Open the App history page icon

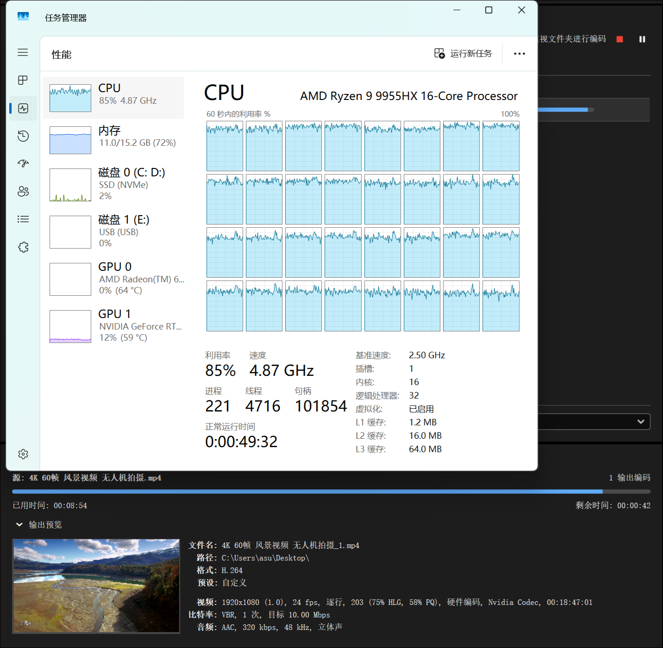[x=23, y=136]
